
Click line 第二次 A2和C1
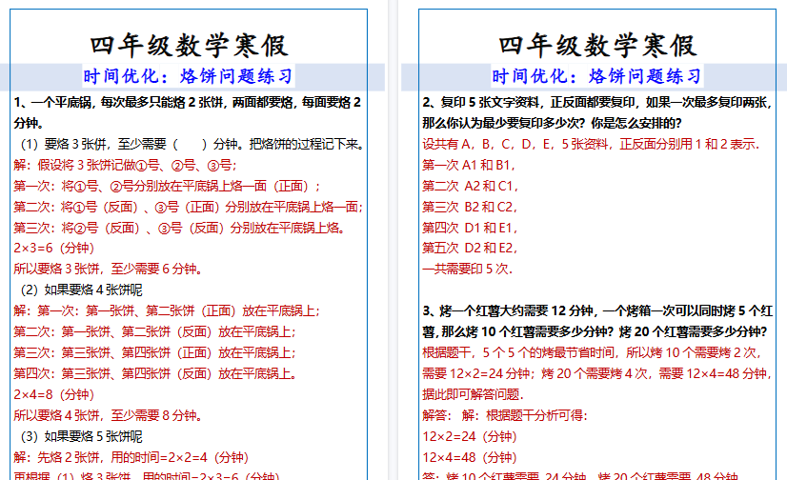pyautogui.click(x=471, y=186)
